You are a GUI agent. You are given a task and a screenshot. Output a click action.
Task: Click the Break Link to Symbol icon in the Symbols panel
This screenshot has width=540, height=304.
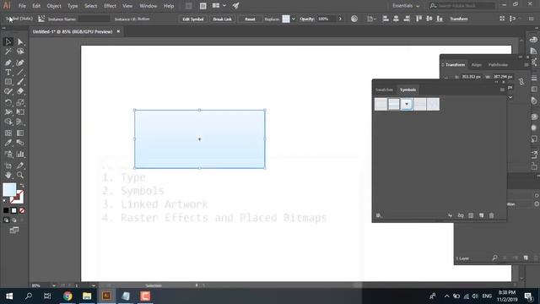(461, 215)
